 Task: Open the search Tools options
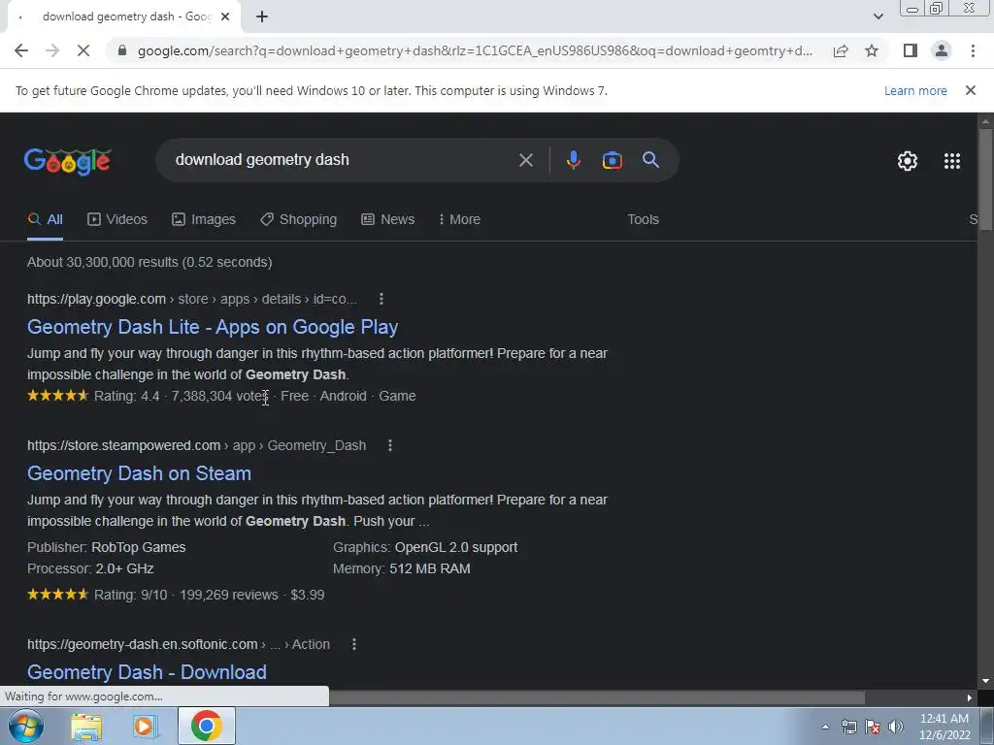click(x=643, y=219)
